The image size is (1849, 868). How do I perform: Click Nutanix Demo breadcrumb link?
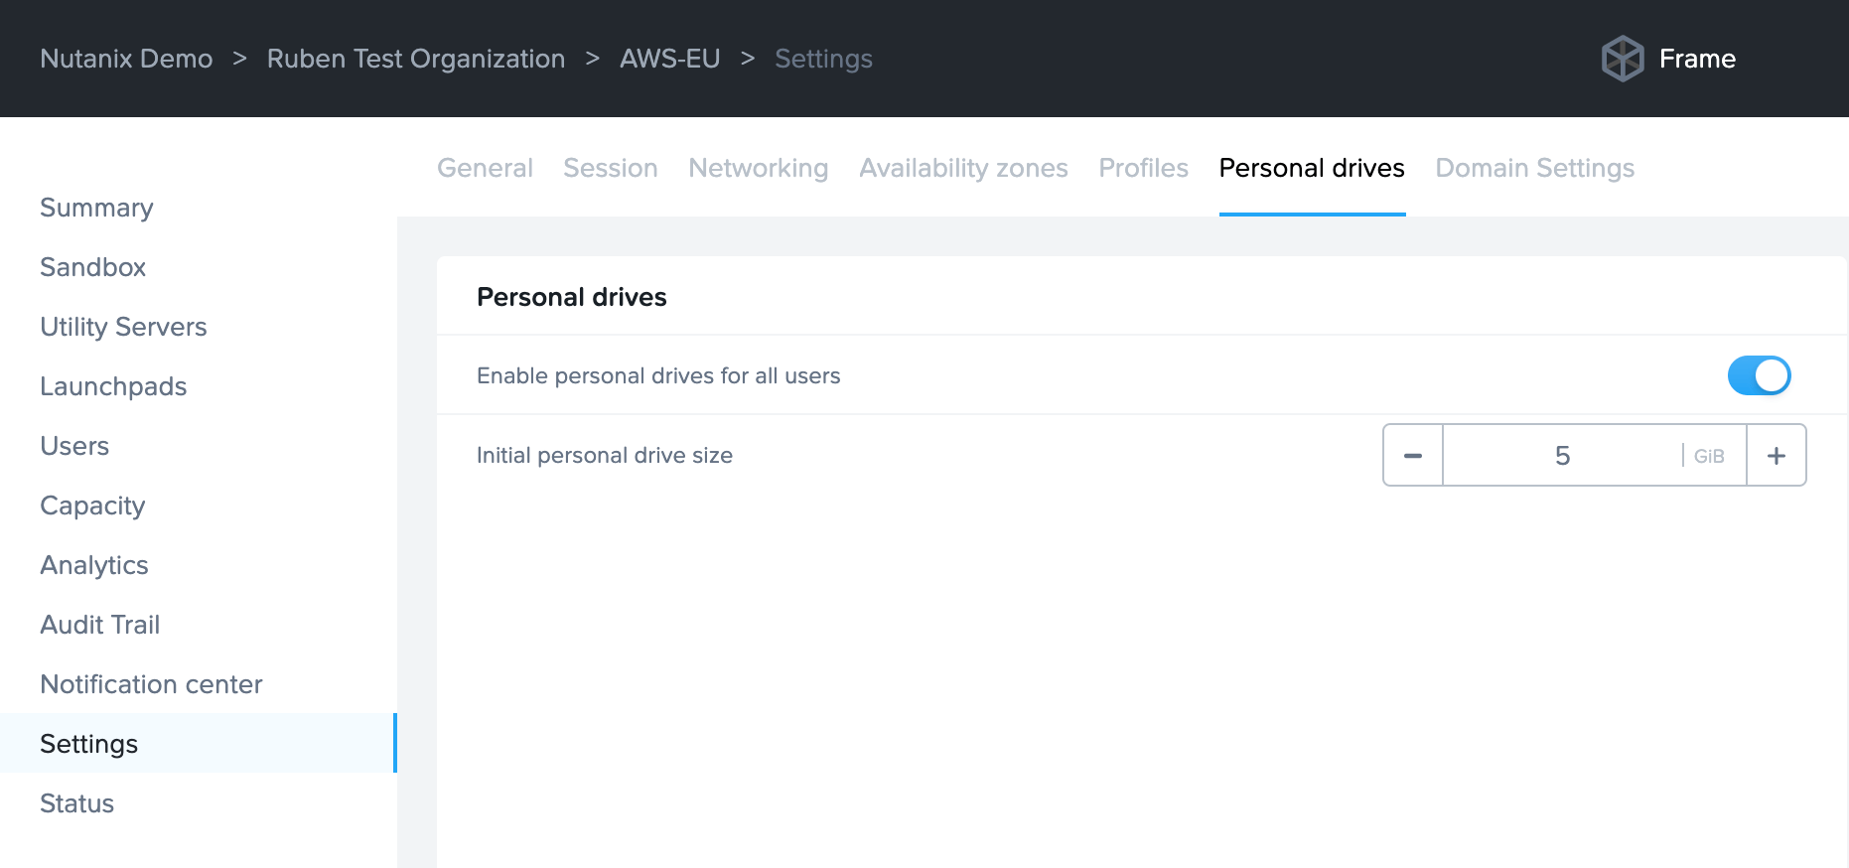(x=126, y=59)
